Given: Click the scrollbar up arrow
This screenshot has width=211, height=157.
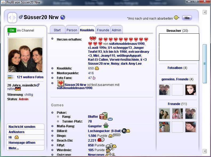Looking at the screenshot, I should (205, 12).
